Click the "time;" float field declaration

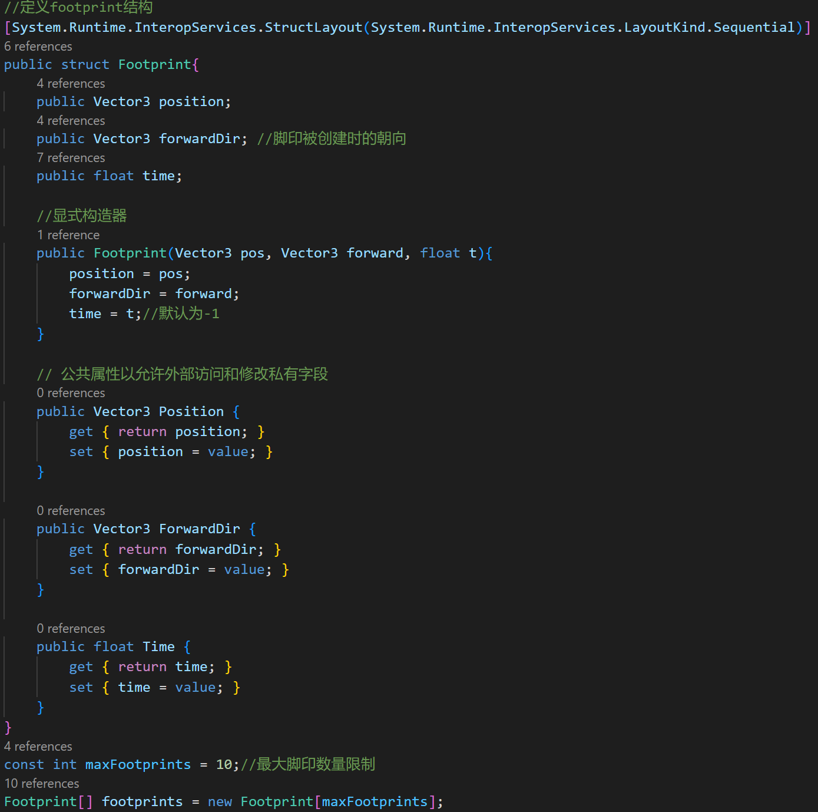(163, 176)
